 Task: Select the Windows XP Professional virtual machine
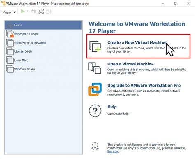coord(43,43)
